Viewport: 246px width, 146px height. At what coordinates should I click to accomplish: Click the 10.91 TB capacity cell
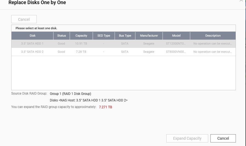coord(81,44)
